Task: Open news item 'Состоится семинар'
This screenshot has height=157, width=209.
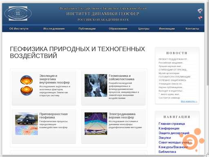Action: point(169,98)
